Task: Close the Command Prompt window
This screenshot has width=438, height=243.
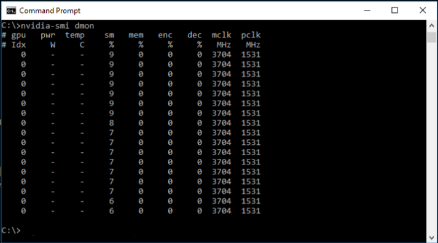Action: (423, 10)
